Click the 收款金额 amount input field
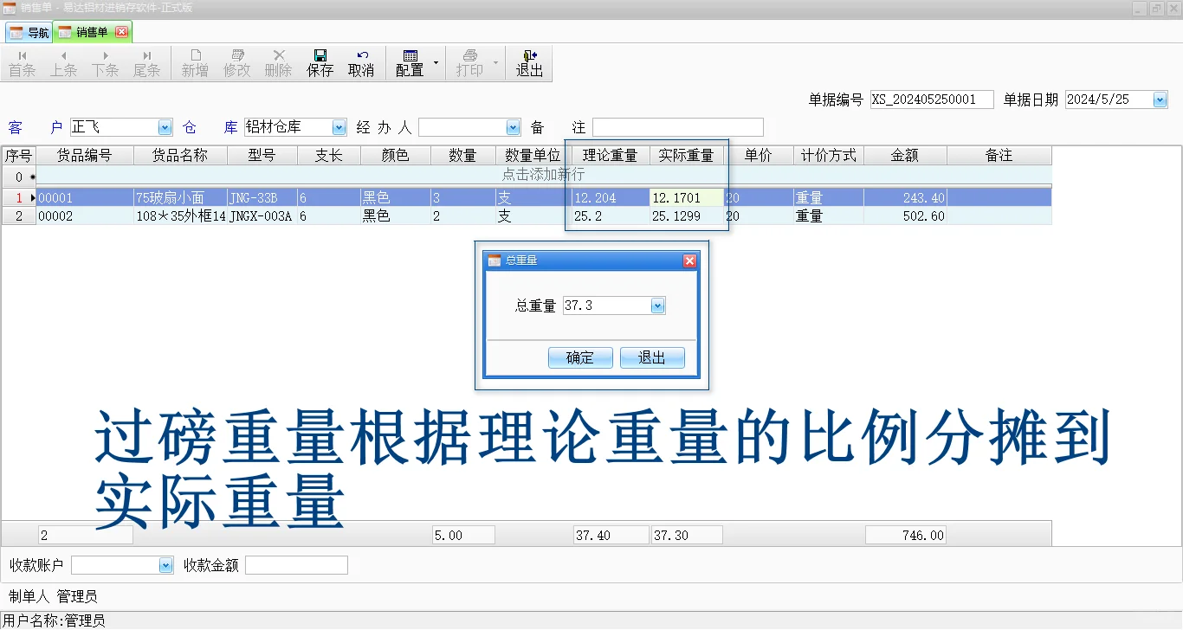 coord(295,564)
